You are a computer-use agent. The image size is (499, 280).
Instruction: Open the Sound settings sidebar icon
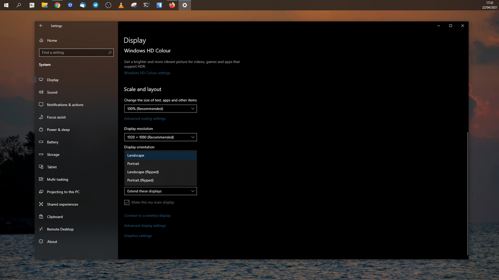(x=53, y=92)
